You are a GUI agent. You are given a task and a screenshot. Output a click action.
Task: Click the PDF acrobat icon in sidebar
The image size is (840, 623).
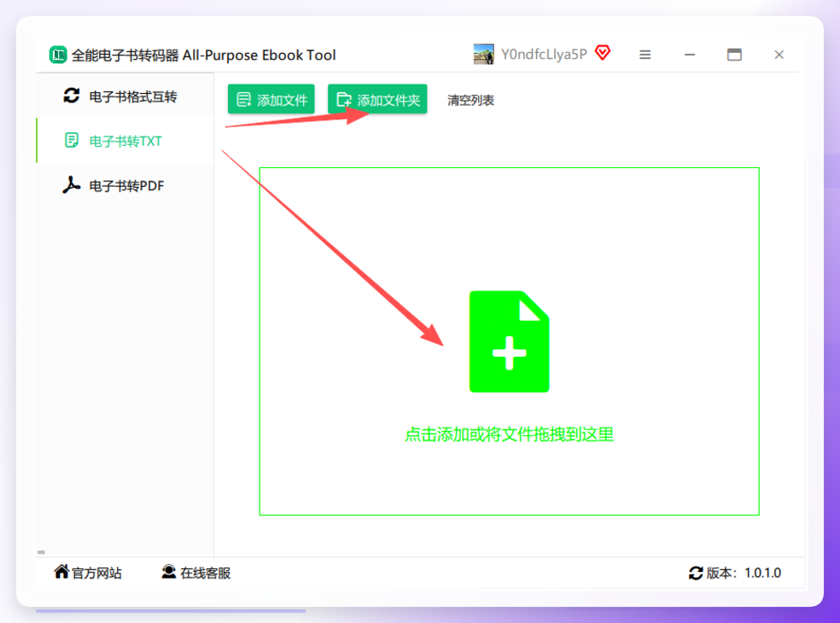[x=71, y=185]
